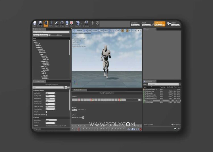Click the Perspective viewport button
Viewport: 213px width, 152px height.
(79, 31)
